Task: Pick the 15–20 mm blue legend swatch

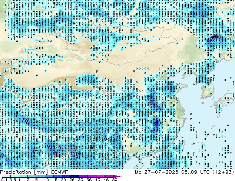Action: [57, 176]
